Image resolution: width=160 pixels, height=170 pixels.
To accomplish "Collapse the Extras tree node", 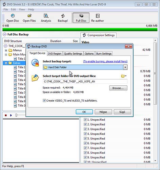I will coord(6,63).
